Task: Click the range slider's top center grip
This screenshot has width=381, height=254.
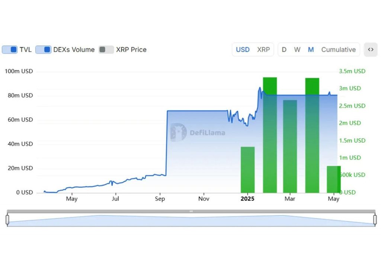Action: [x=191, y=211]
